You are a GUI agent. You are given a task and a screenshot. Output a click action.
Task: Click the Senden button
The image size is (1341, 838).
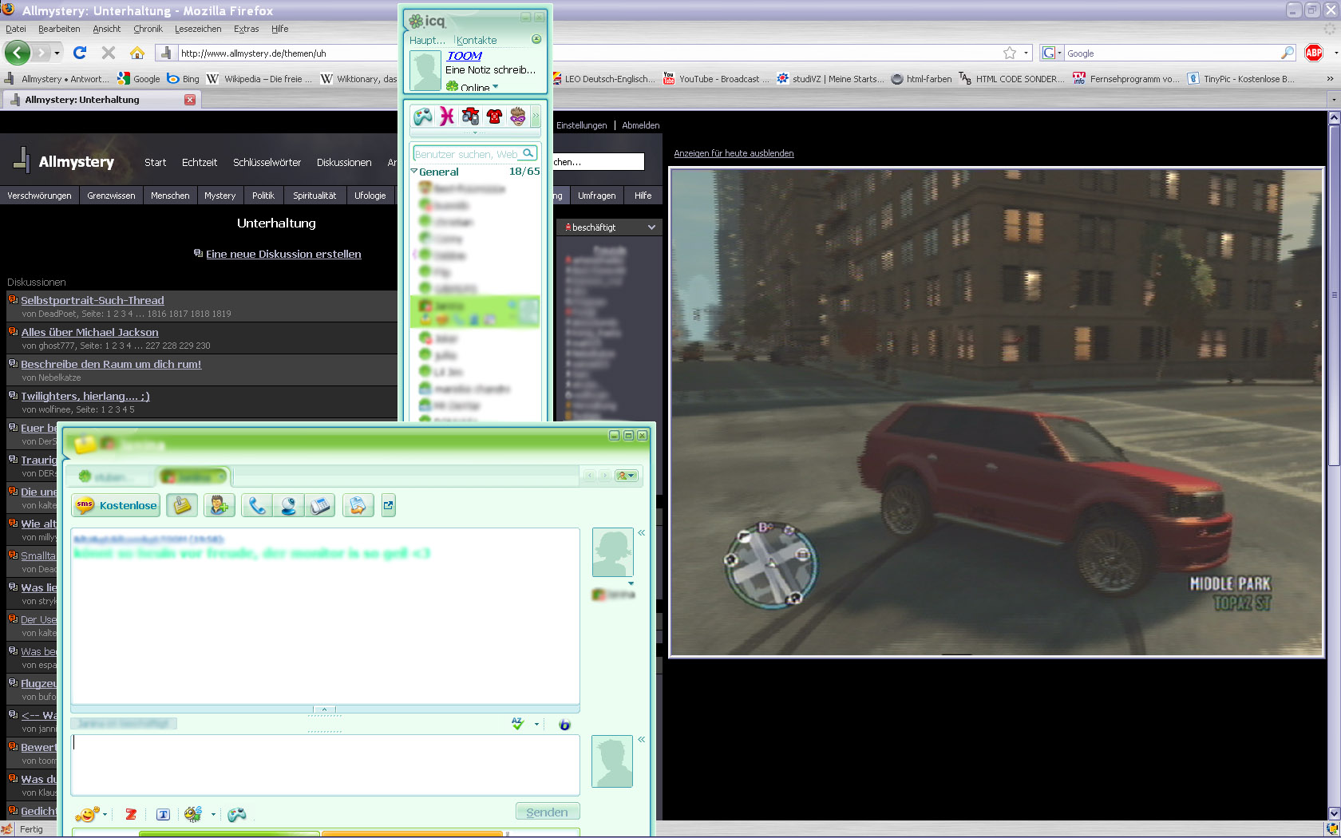tap(547, 812)
